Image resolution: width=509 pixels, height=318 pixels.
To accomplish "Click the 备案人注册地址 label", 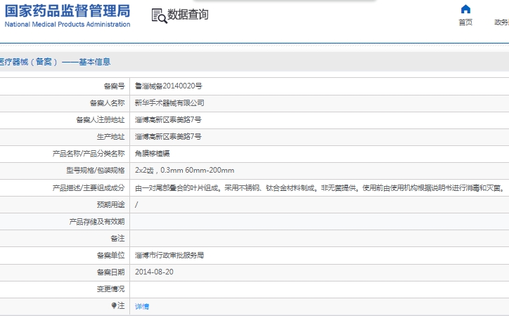I will tap(101, 119).
